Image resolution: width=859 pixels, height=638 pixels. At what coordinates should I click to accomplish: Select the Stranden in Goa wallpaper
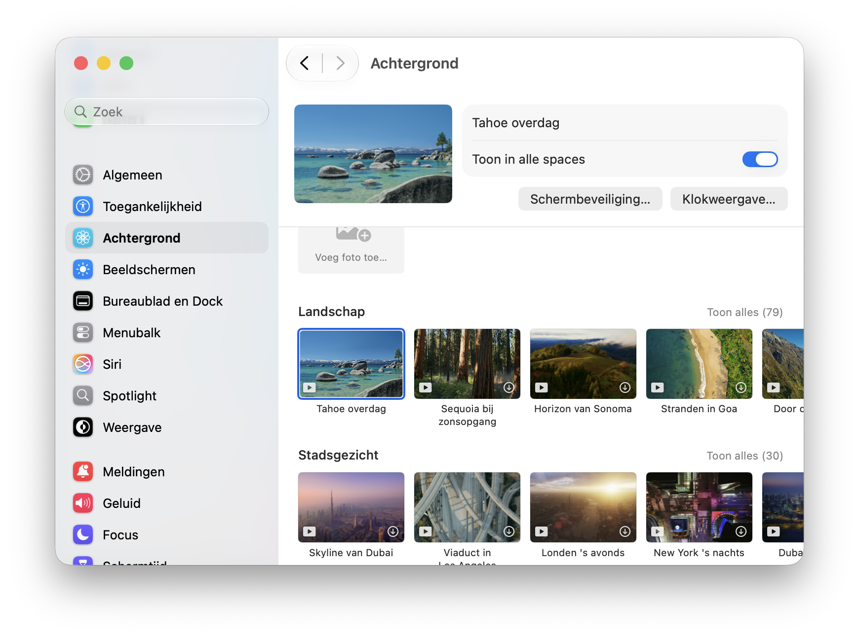700,364
